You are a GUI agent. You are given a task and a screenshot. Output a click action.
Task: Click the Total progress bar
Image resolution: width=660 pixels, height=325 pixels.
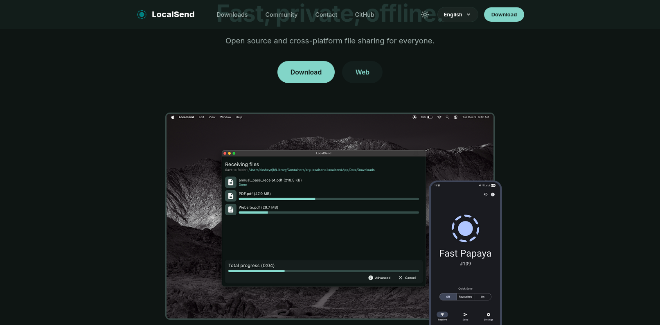click(324, 271)
